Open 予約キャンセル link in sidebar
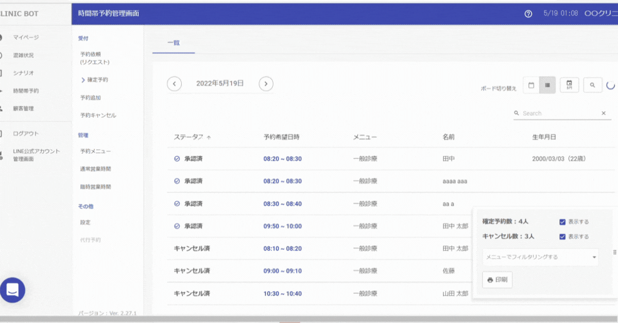 point(98,115)
